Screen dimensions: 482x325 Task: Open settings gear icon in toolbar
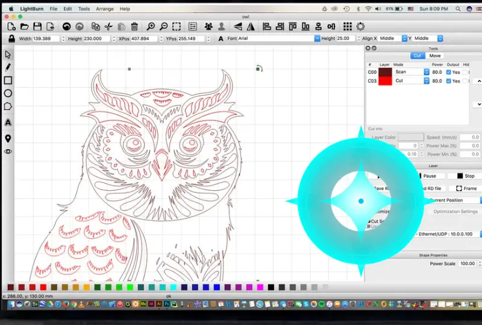click(x=360, y=26)
